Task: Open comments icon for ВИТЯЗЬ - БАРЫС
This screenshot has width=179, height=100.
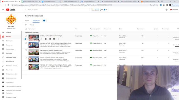Action: [50, 39]
